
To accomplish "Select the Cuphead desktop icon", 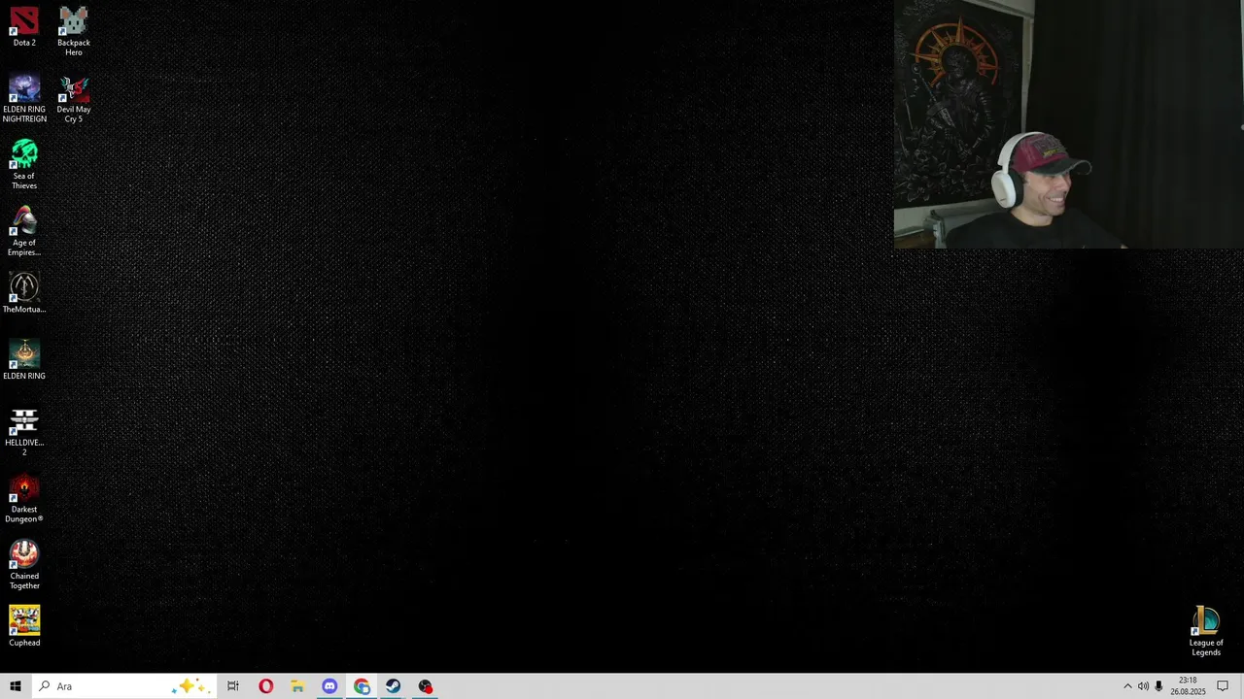I will [x=24, y=627].
